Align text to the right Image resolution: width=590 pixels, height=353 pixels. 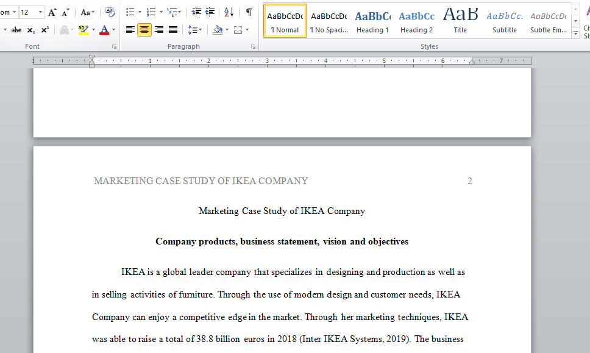(159, 30)
